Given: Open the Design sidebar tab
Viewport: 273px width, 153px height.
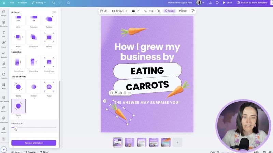Looking at the screenshot, I should tap(4, 13).
